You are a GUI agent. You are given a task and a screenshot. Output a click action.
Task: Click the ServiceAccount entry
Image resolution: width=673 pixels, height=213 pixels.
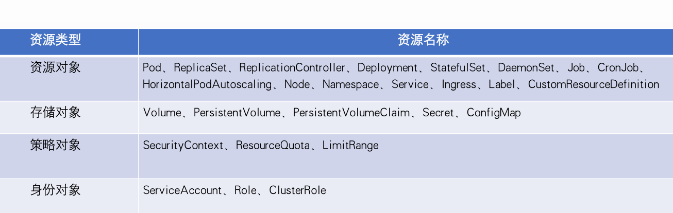click(182, 190)
